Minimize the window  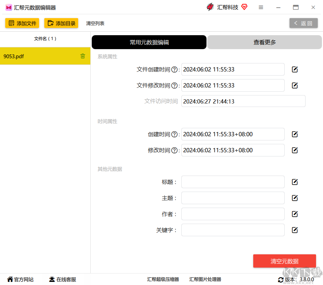coord(278,8)
